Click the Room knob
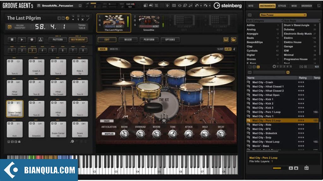 (x=124, y=134)
